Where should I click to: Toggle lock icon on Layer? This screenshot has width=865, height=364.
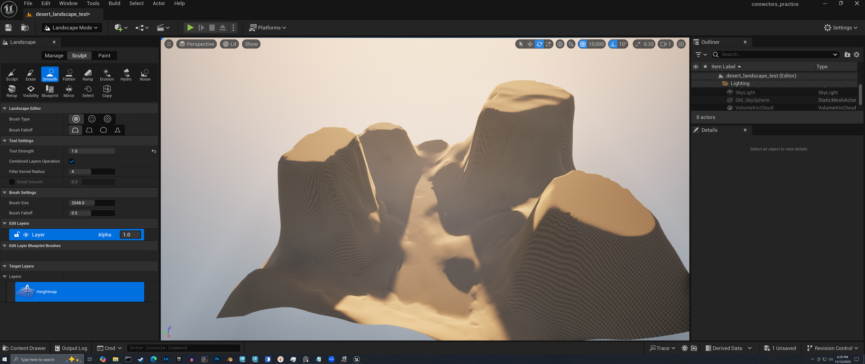point(17,235)
